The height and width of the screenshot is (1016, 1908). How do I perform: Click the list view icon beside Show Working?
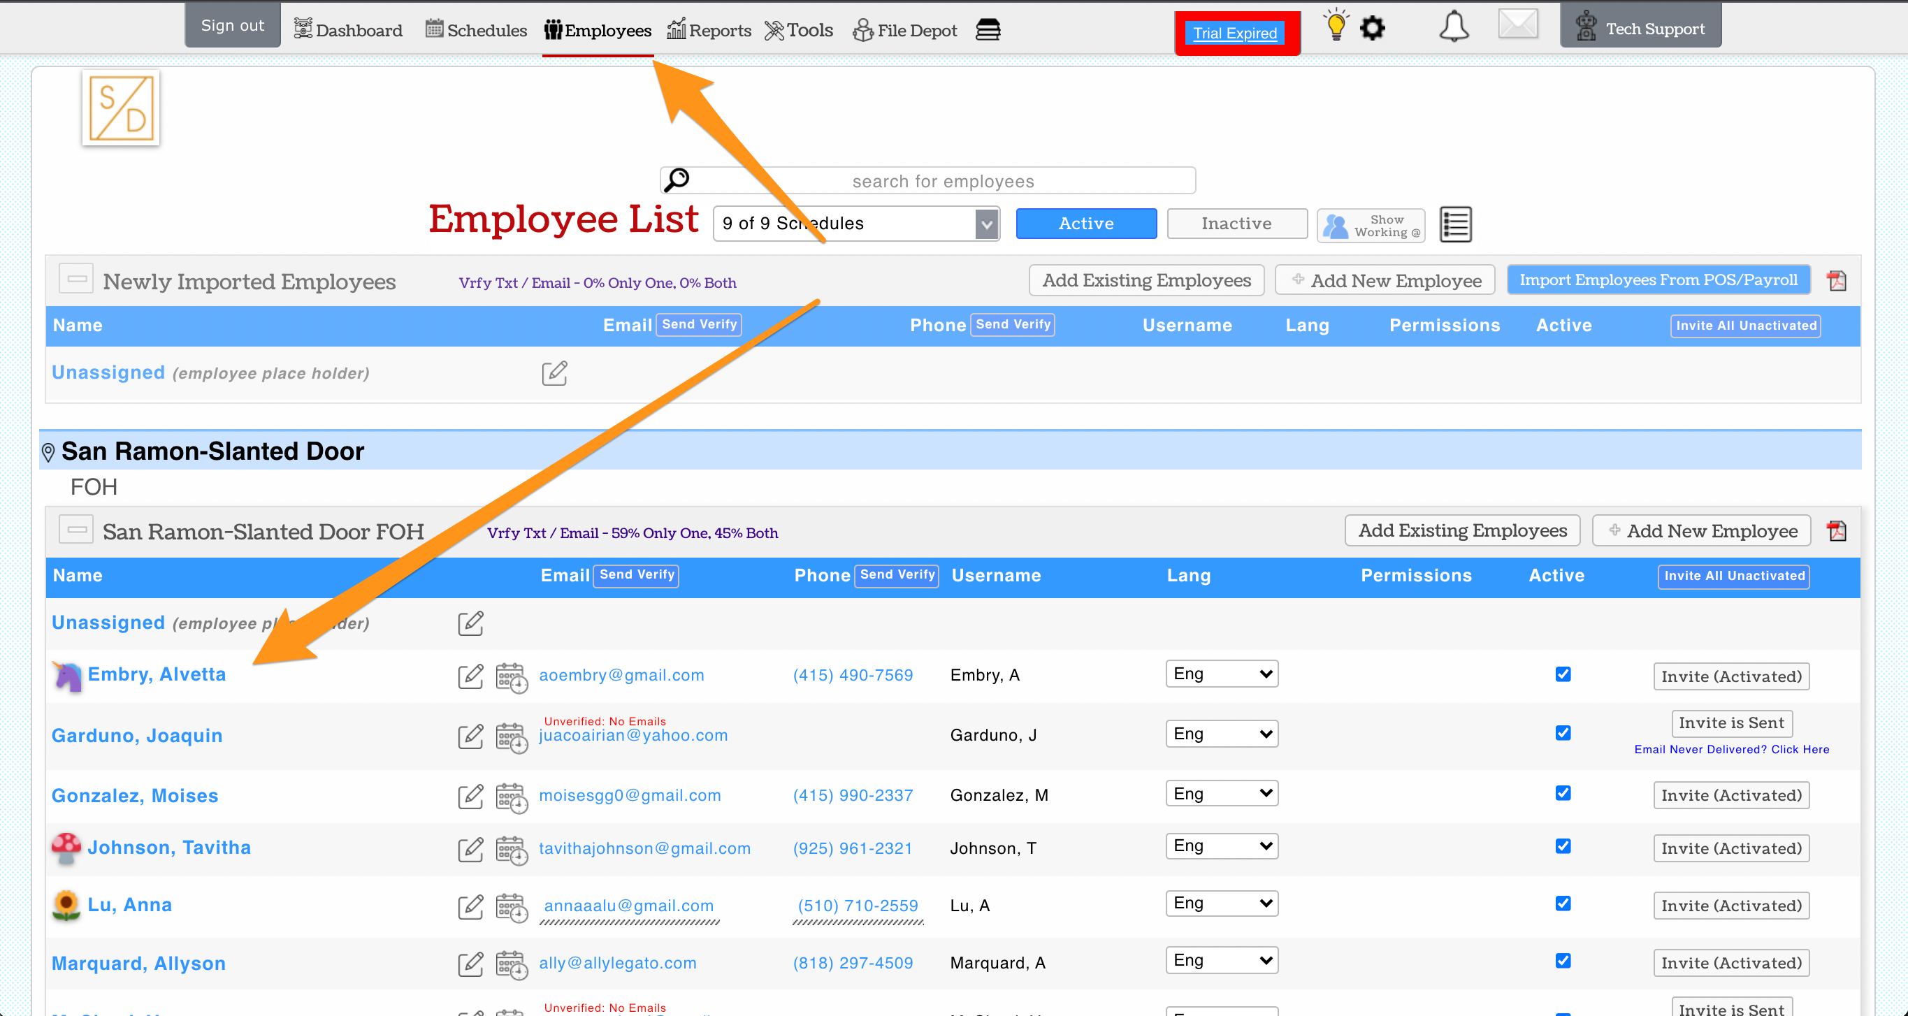tap(1454, 224)
